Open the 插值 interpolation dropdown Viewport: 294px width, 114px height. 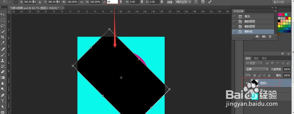183,2
